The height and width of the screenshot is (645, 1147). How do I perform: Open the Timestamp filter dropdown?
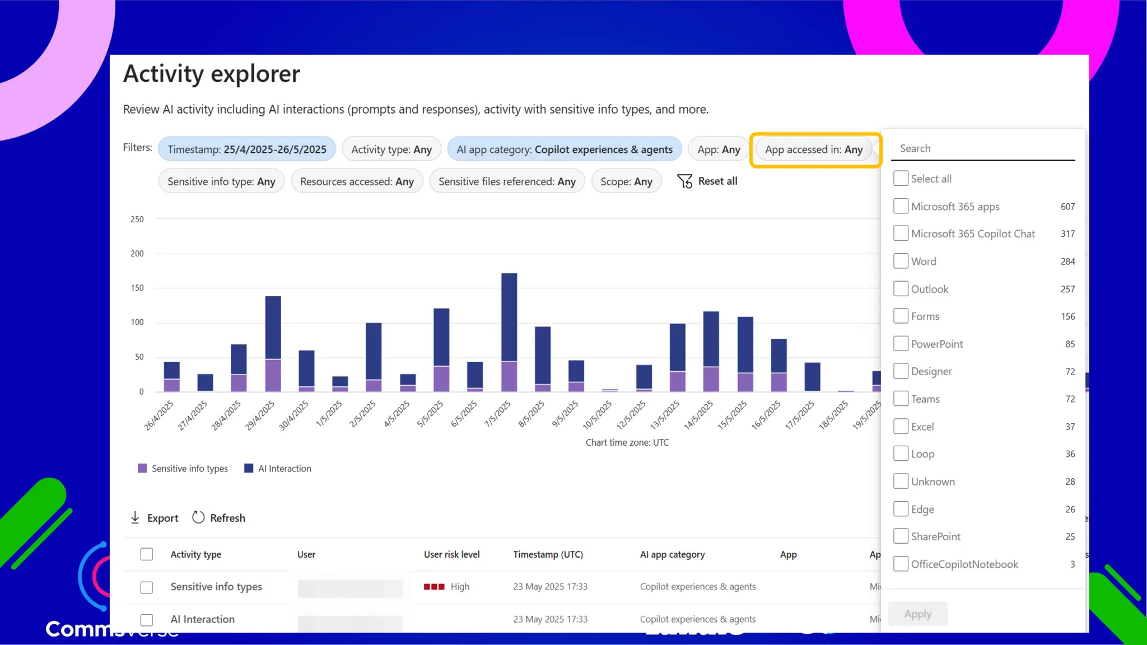click(246, 149)
